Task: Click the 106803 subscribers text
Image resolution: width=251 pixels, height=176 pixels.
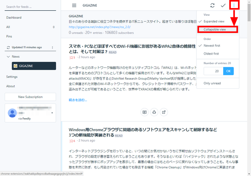Action: pos(119,33)
